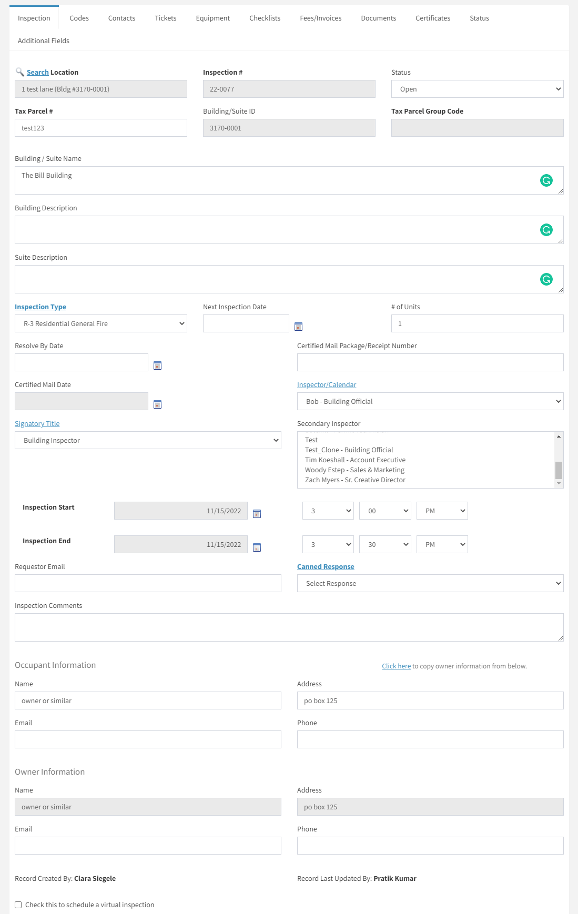Switch to the Fees/Invoices tab

coord(320,18)
